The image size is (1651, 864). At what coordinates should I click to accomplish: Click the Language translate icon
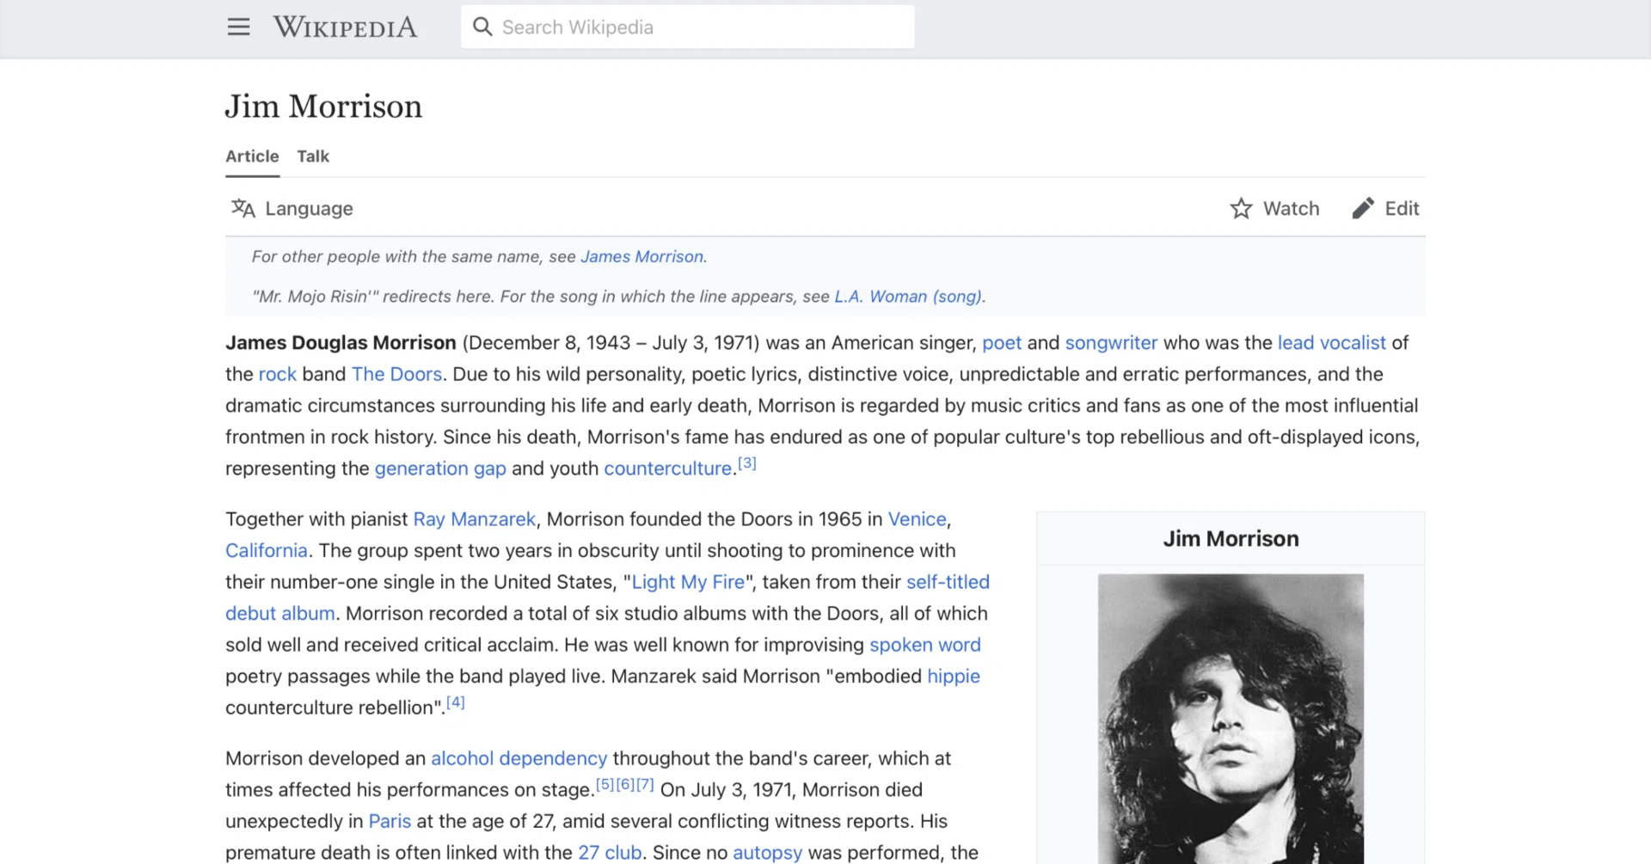click(x=243, y=208)
